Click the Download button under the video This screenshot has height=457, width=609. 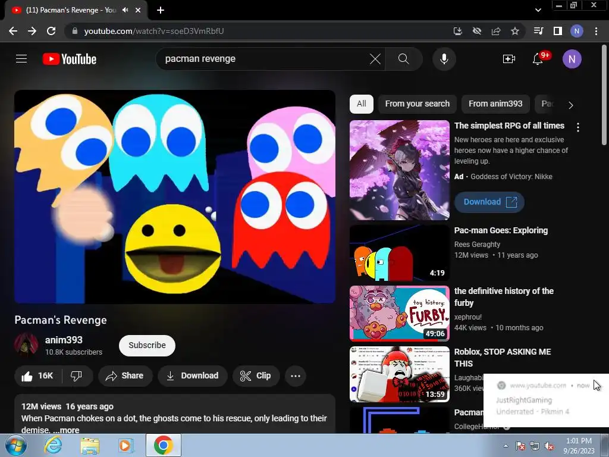click(192, 376)
